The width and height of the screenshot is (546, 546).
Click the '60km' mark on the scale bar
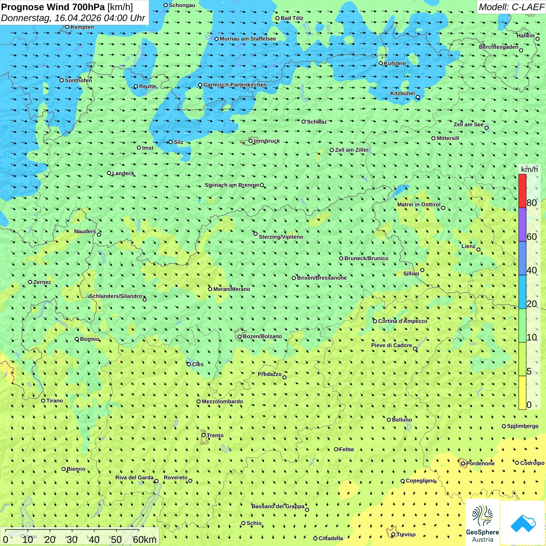pyautogui.click(x=145, y=539)
